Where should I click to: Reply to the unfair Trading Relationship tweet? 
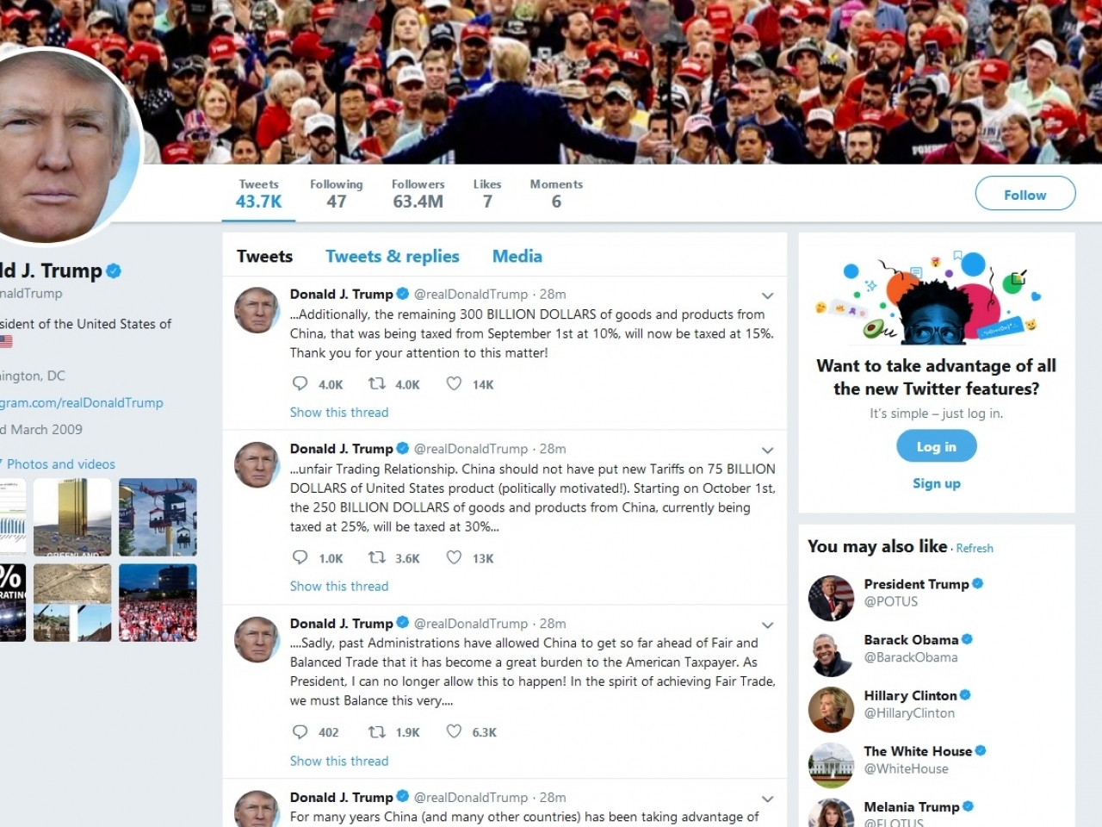pos(300,557)
